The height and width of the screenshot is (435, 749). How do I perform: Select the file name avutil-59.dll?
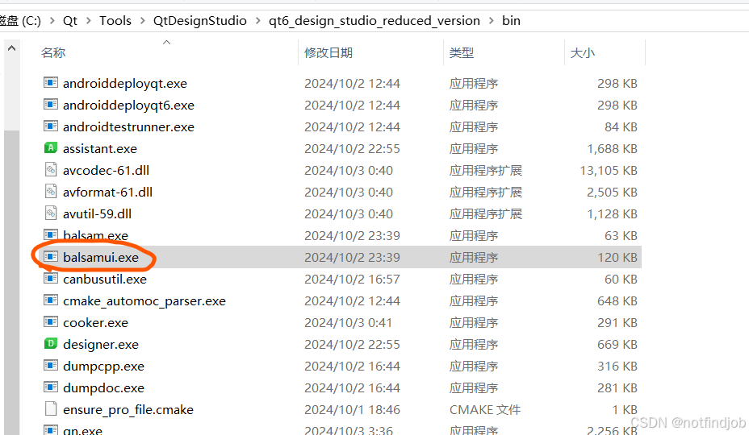(x=97, y=213)
